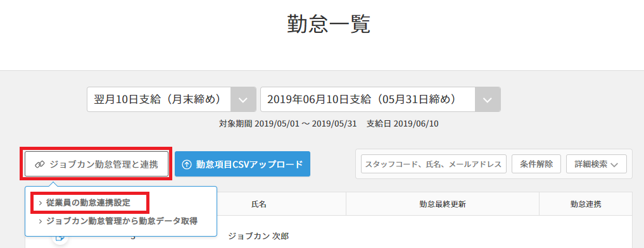Open the ジョブカン勤怠管理と連携 menu button
The height and width of the screenshot is (248, 644).
(96, 164)
